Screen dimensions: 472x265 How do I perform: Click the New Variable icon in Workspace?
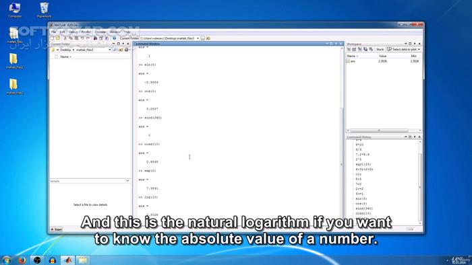pos(349,49)
